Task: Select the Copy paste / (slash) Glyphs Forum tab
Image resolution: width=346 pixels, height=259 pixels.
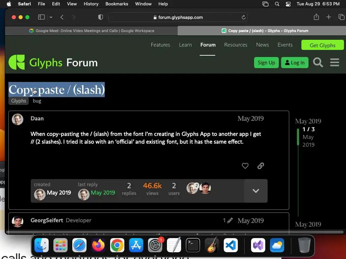Action: pyautogui.click(x=262, y=31)
